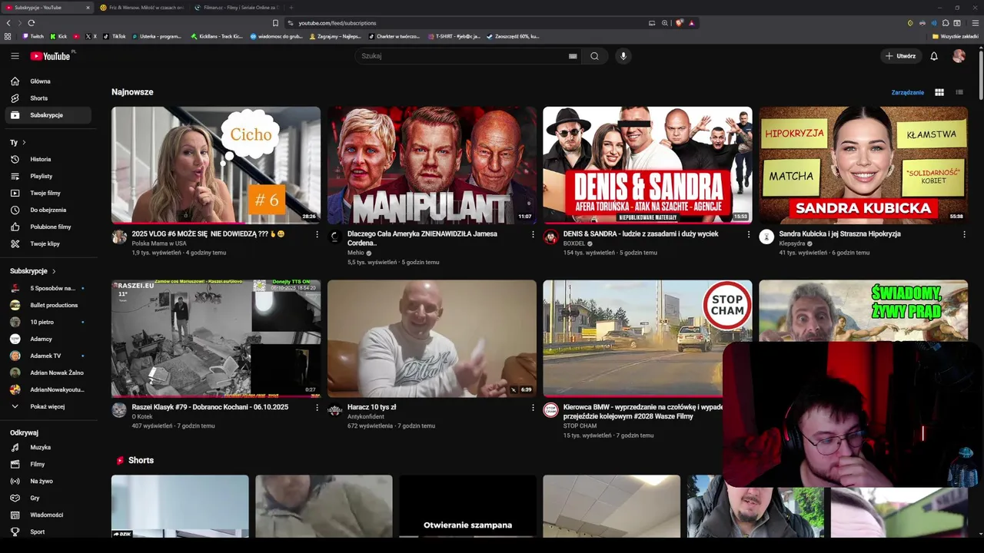Image resolution: width=984 pixels, height=553 pixels.
Task: Click the Utwórz create button
Action: [x=900, y=56]
